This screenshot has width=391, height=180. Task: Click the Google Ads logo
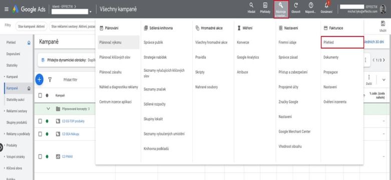[x=29, y=9]
